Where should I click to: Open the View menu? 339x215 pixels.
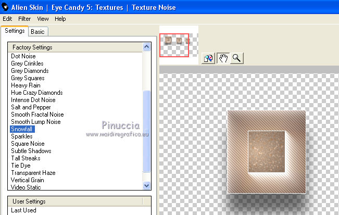[x=43, y=19]
